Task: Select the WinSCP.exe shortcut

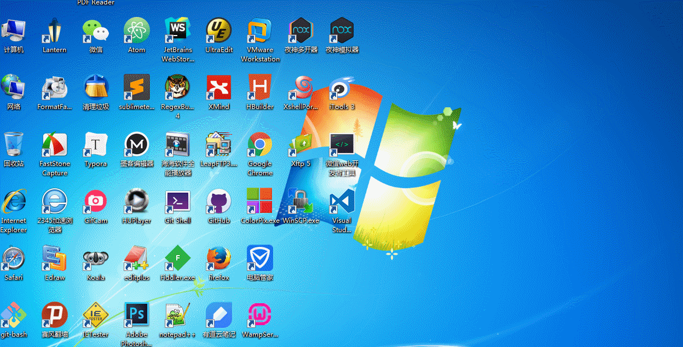Action: pos(301,201)
